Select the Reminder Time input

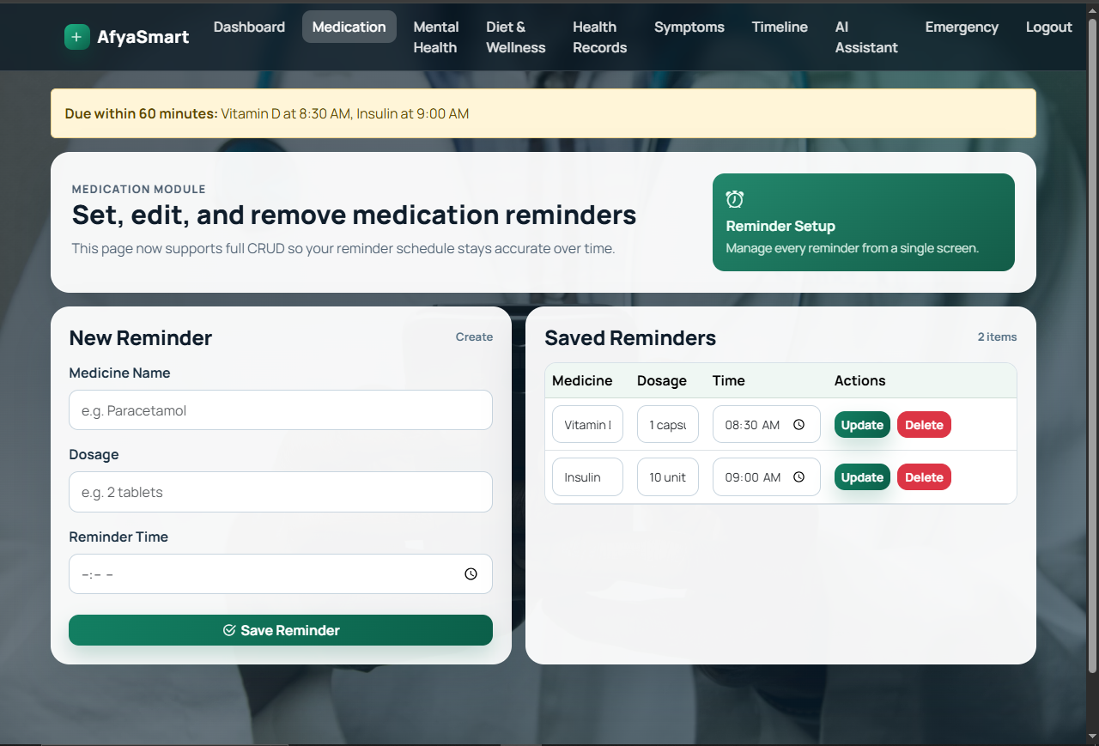(281, 574)
